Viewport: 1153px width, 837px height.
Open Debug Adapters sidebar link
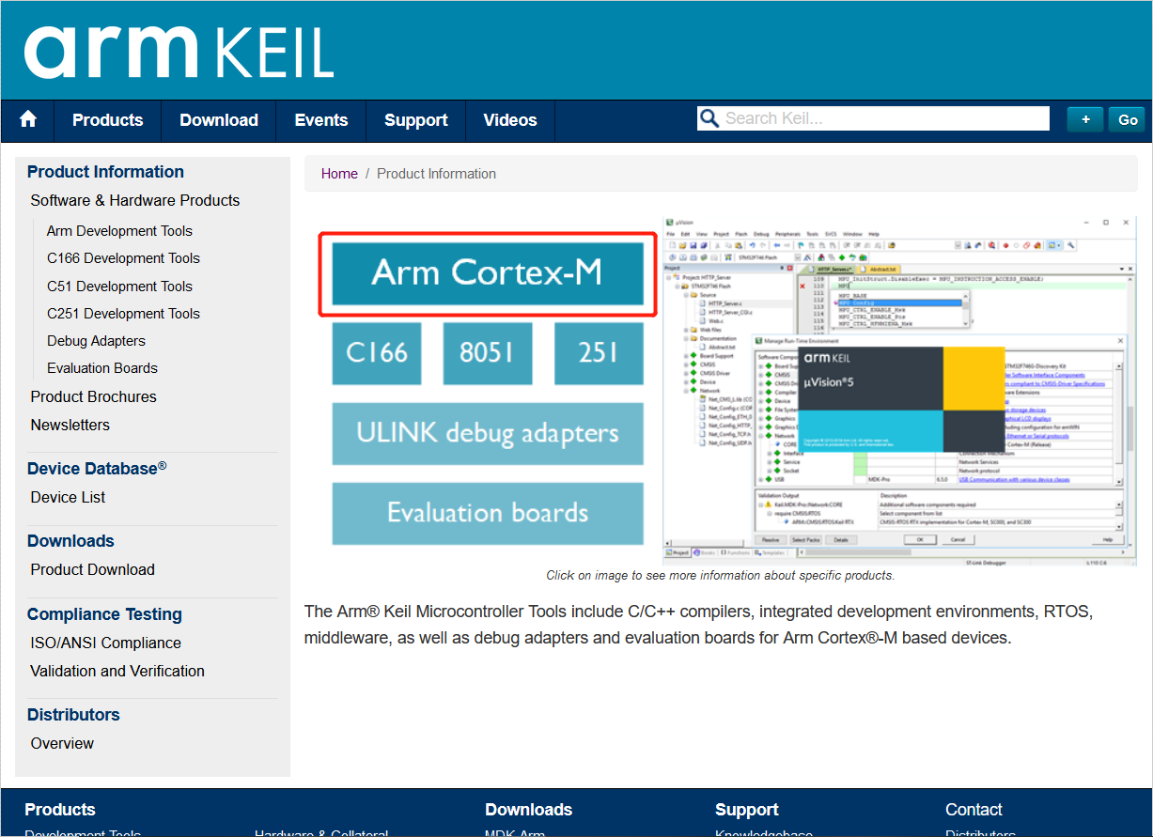coord(96,341)
